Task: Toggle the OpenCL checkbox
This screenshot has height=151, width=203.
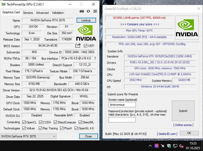Action: click(x=24, y=122)
